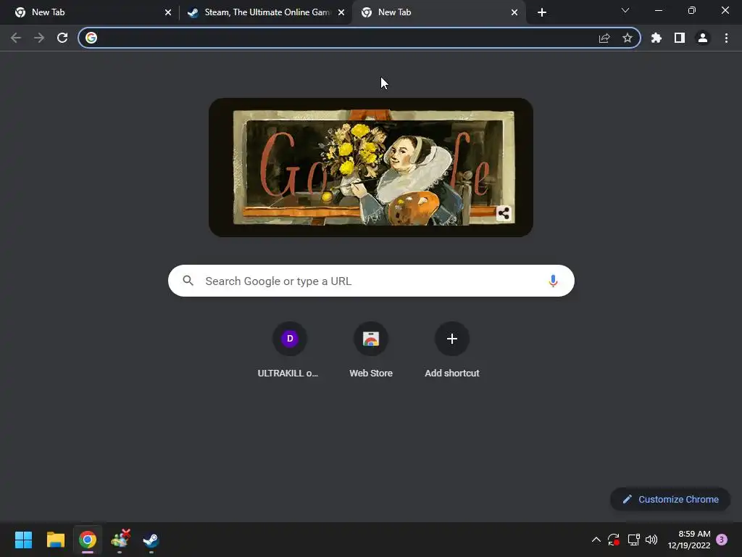Open the ULTRAKILL shortcut

coord(290,350)
